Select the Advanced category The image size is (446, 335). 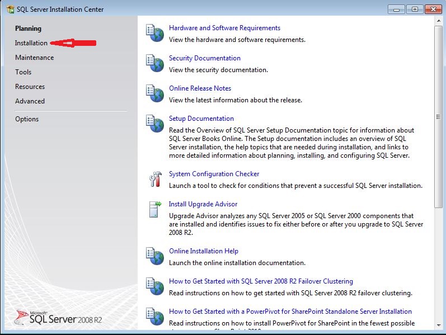pos(30,101)
